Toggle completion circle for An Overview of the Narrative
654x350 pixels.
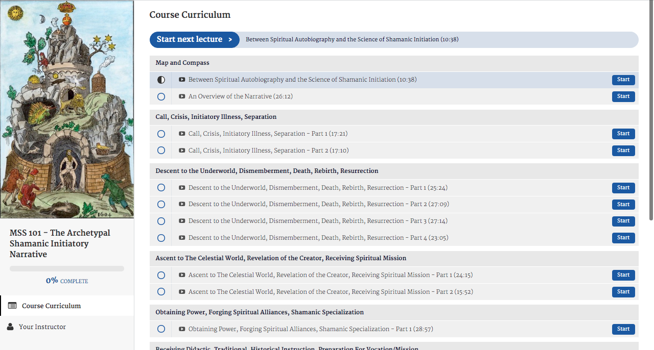point(161,96)
